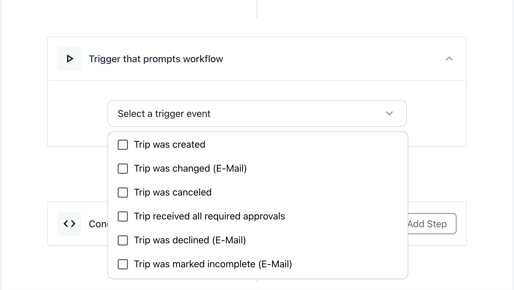
Task: Click the "Trigger that prompts workflow" header title
Action: click(x=156, y=59)
